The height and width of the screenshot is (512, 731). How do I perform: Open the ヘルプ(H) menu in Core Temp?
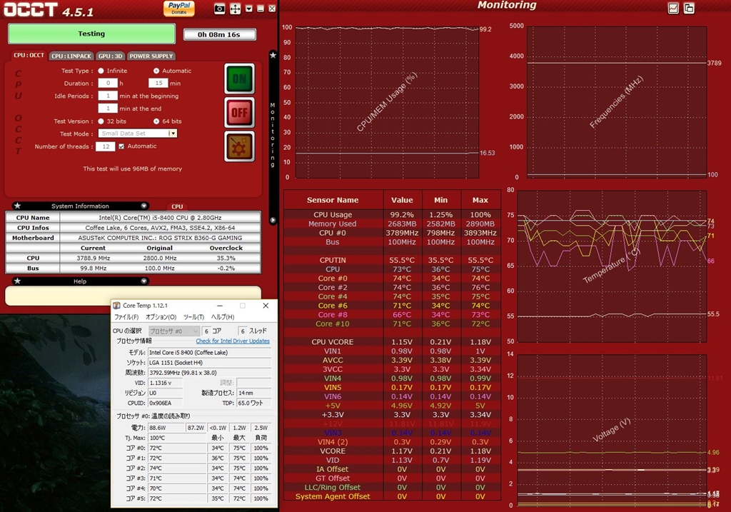[223, 317]
